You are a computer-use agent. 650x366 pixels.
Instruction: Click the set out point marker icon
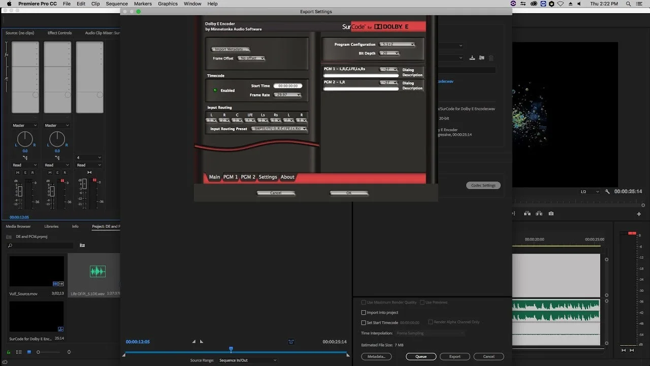(x=201, y=342)
